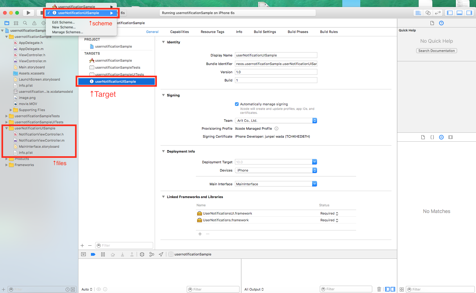Switch library to icon view

coord(402,289)
